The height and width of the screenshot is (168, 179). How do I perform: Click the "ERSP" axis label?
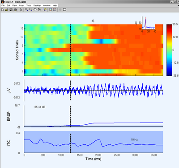click(9, 116)
